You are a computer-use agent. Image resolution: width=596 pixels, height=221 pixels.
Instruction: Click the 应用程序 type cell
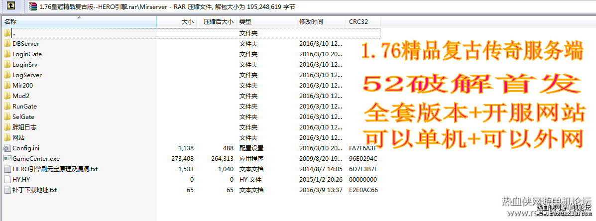251,158
